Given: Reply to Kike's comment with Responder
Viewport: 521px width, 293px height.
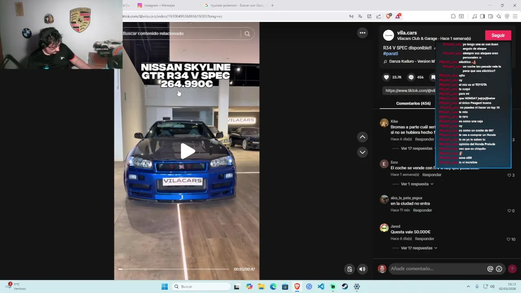Looking at the screenshot, I should click(424, 139).
